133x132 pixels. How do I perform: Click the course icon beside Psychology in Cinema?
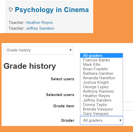pos(11,9)
